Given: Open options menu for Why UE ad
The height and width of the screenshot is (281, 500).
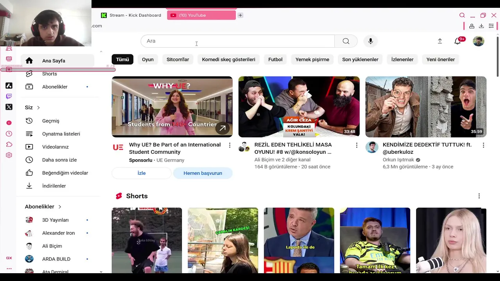Looking at the screenshot, I should (x=230, y=145).
